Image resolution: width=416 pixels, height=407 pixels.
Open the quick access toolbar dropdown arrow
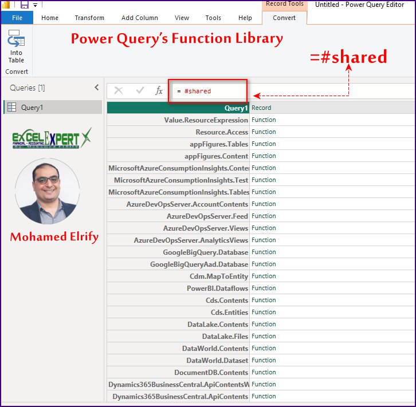(35, 5)
